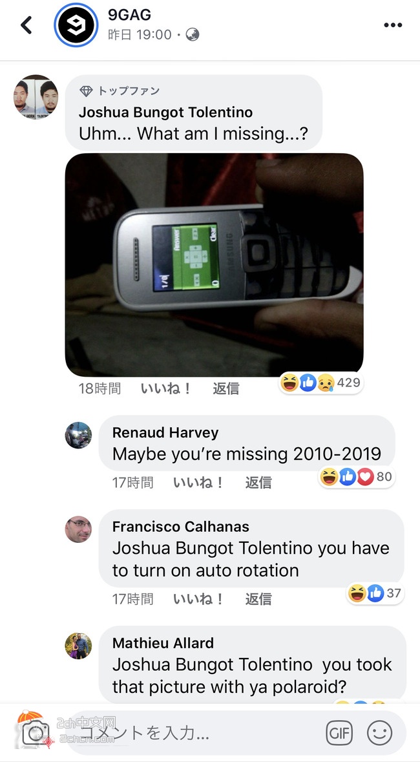
Task: Open the 9GAG page logo
Action: click(76, 25)
